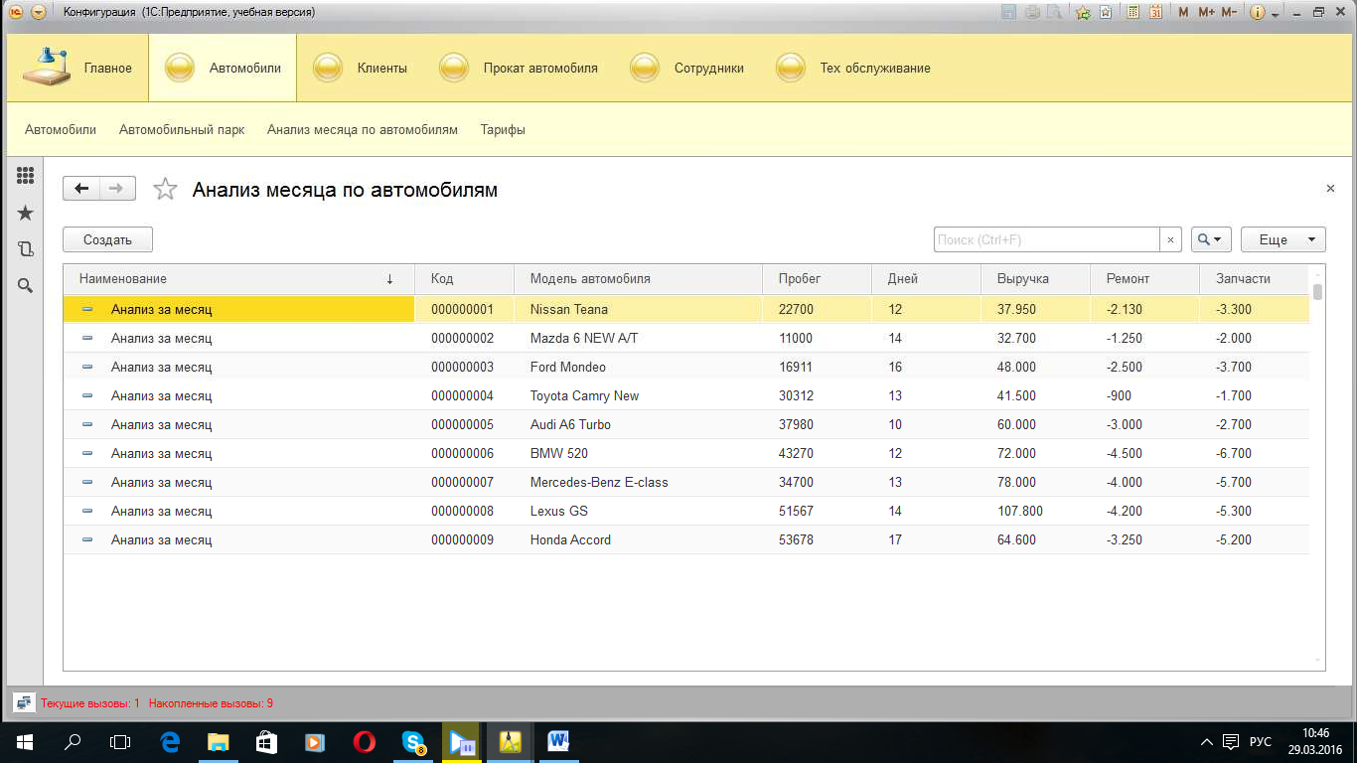
Task: Select the Nissan Teana cell
Action: coord(638,309)
